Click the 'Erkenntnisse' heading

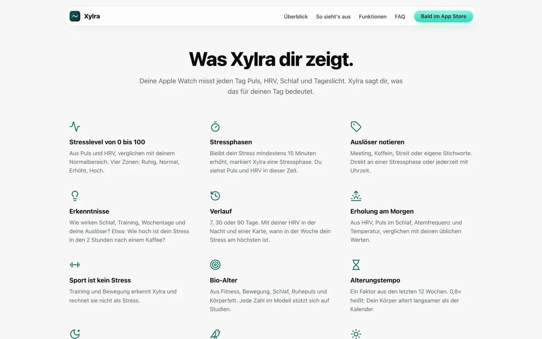pyautogui.click(x=89, y=211)
